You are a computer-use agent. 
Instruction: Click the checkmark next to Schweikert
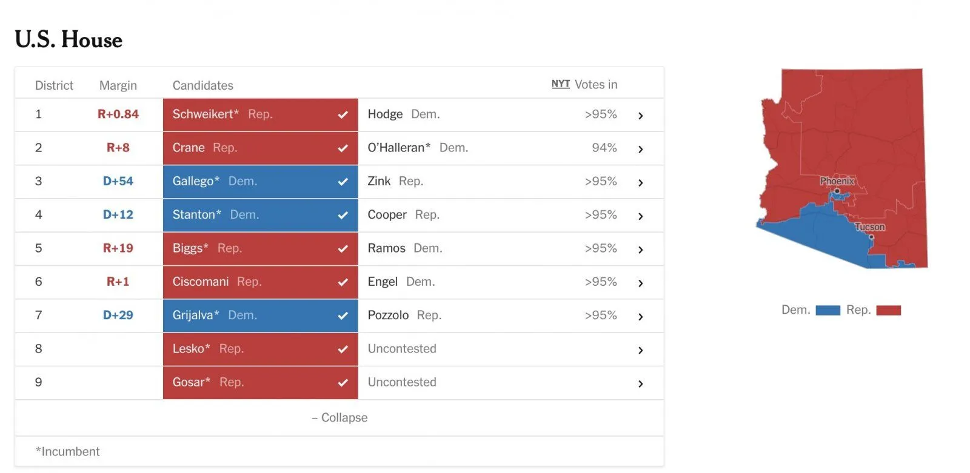pos(343,115)
